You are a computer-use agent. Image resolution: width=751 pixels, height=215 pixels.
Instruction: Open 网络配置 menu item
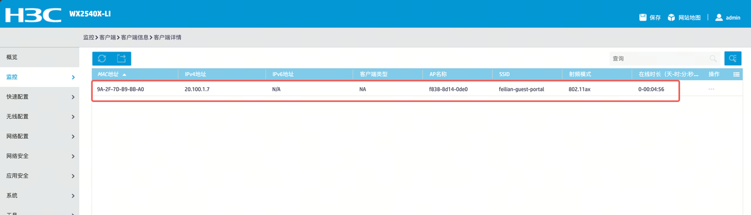[x=39, y=136]
